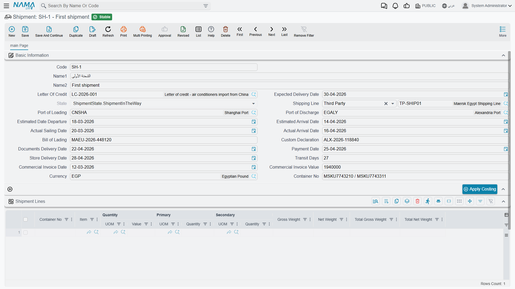Click the Approval toolbar button
The image size is (515, 289).
pyautogui.click(x=165, y=32)
